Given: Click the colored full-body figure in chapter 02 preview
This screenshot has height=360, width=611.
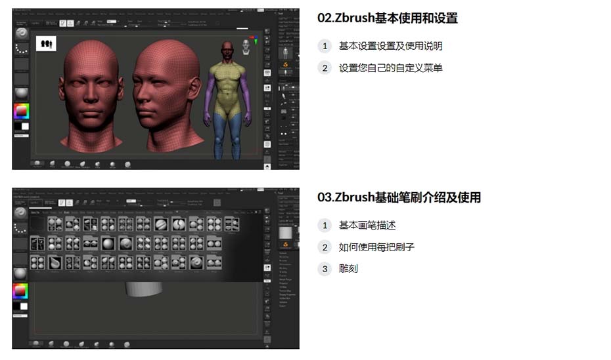Looking at the screenshot, I should [227, 100].
